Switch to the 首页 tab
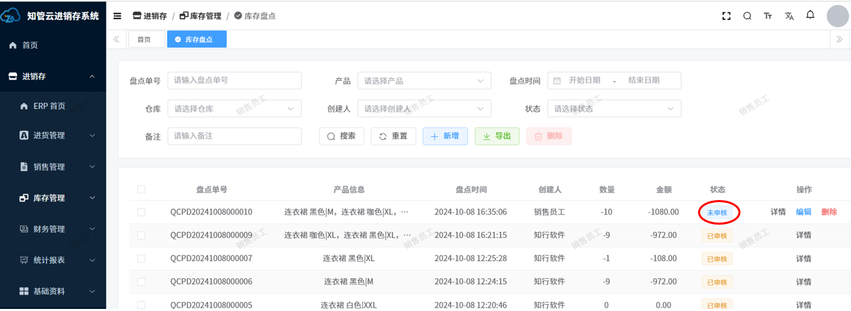851x311 pixels. pos(144,40)
